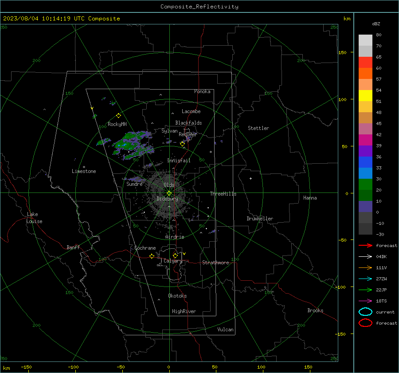Viewport: 399px width, 373px height.
Task: Click the RedDeer city label
Action: 188,134
